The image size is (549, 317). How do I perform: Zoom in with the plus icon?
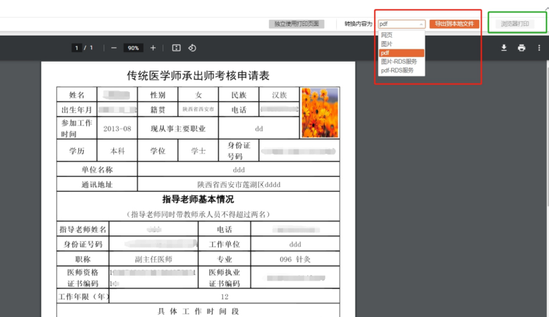click(x=153, y=48)
